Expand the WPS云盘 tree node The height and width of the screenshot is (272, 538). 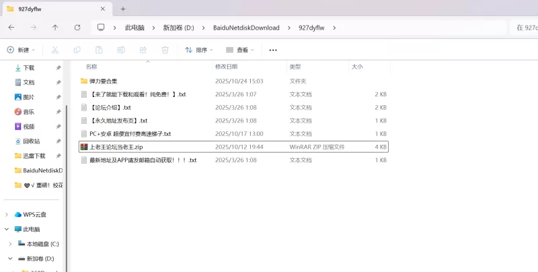7,215
